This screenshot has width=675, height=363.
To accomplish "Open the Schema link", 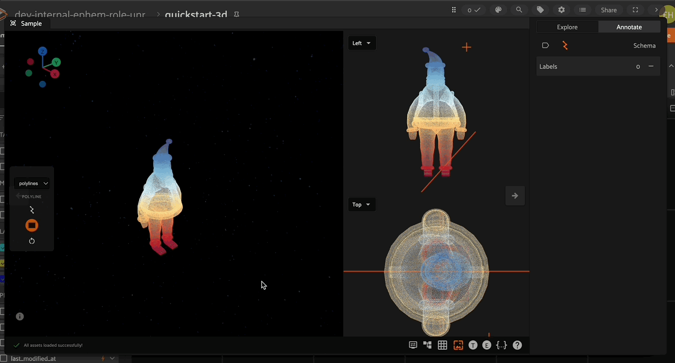I will tap(644, 46).
